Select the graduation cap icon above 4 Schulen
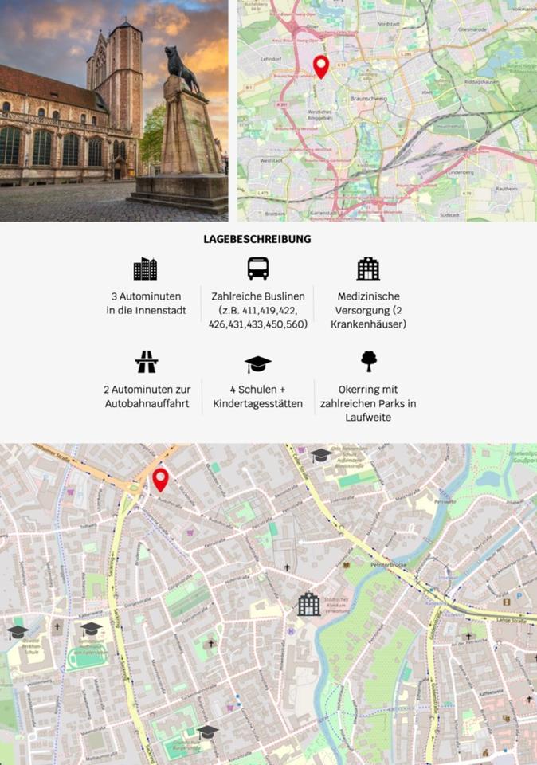 258,364
